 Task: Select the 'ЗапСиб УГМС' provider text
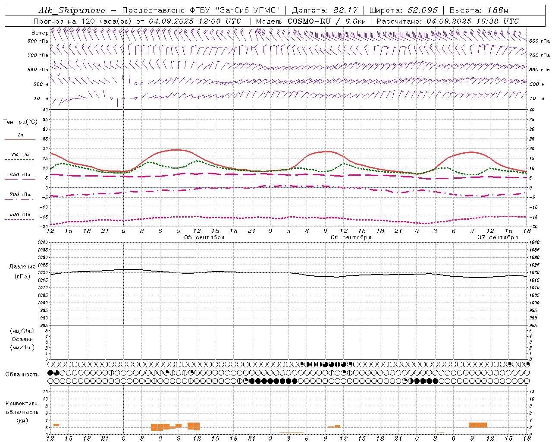tap(248, 10)
